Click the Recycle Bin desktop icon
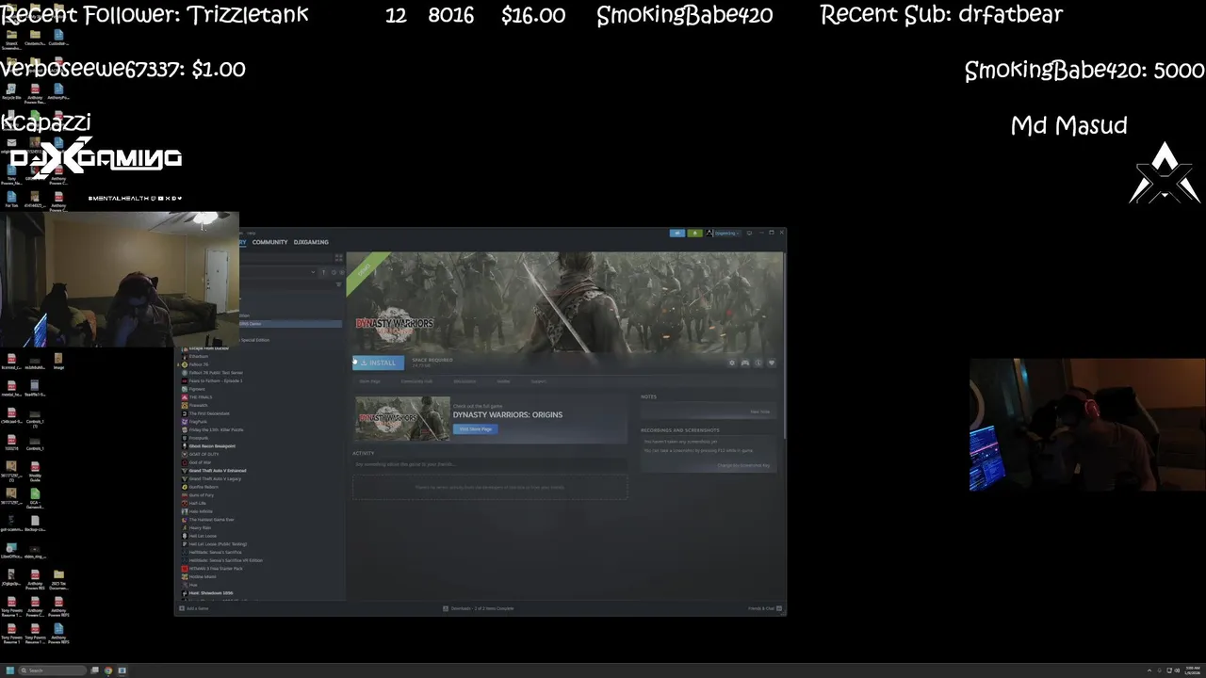Screen dimensions: 1206x678 pyautogui.click(x=11, y=92)
